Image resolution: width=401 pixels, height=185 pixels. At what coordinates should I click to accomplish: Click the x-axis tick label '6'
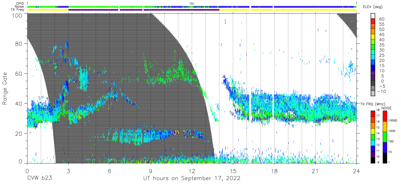point(109,171)
